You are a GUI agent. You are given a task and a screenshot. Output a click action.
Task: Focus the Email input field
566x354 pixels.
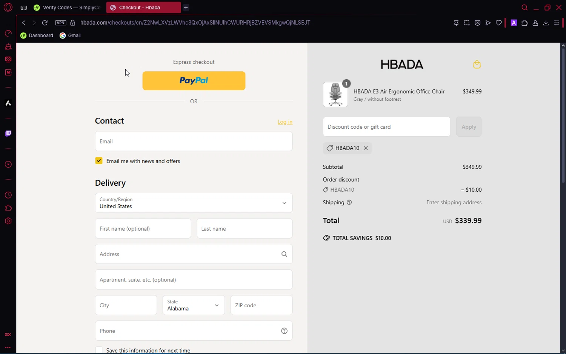coord(194,141)
